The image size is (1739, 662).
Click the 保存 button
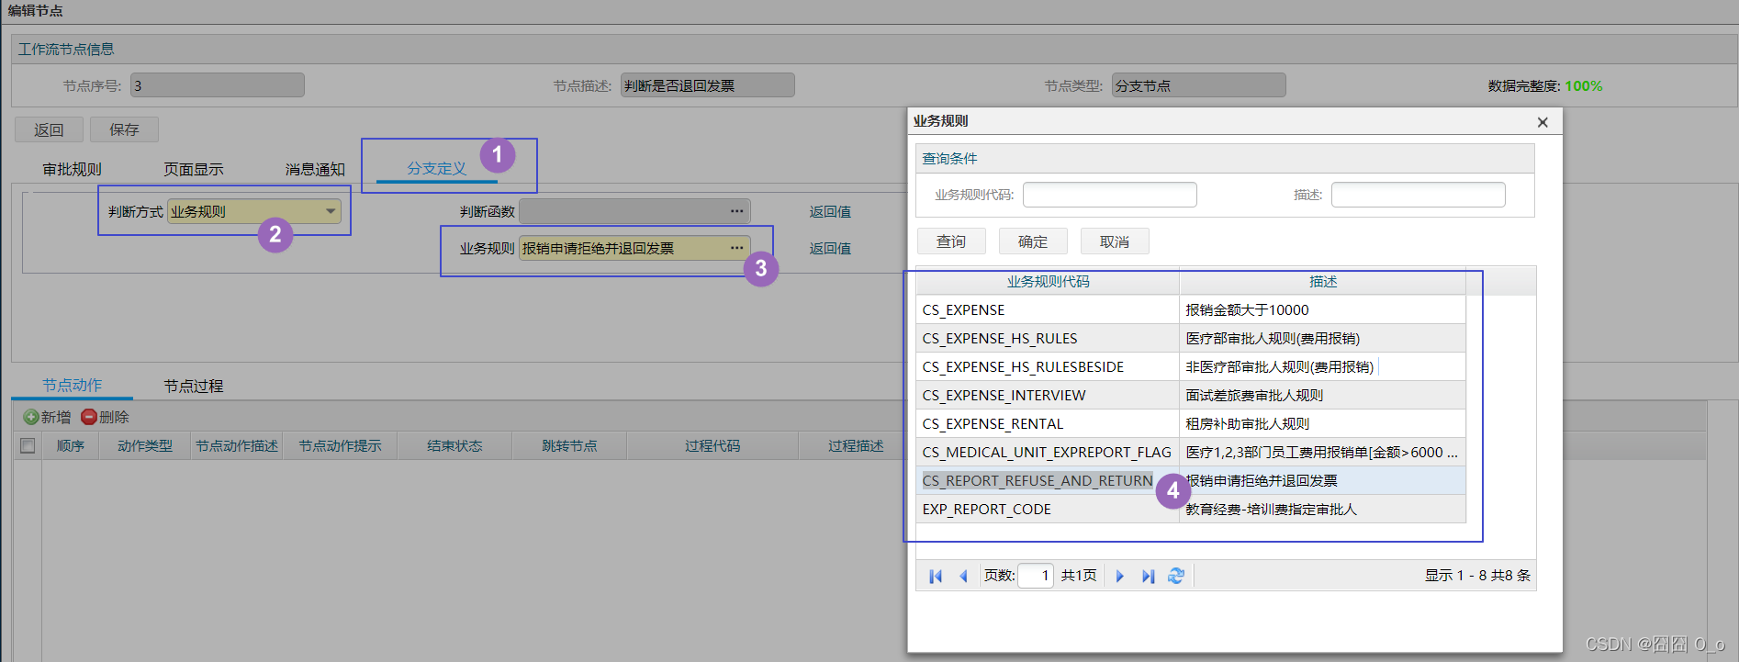(x=124, y=129)
